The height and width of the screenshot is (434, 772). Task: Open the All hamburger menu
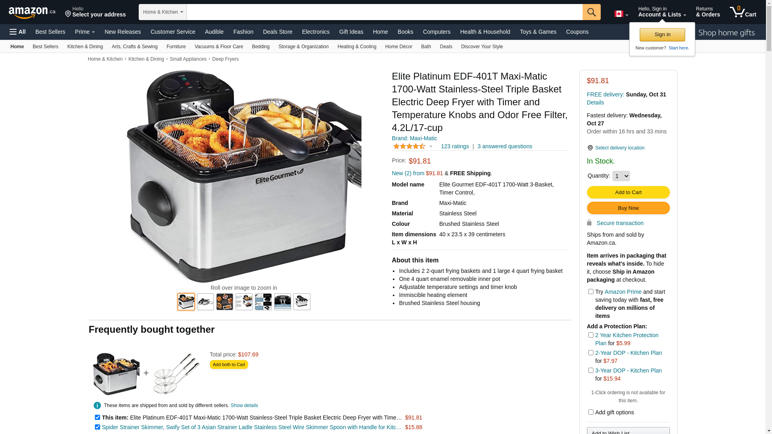(18, 32)
